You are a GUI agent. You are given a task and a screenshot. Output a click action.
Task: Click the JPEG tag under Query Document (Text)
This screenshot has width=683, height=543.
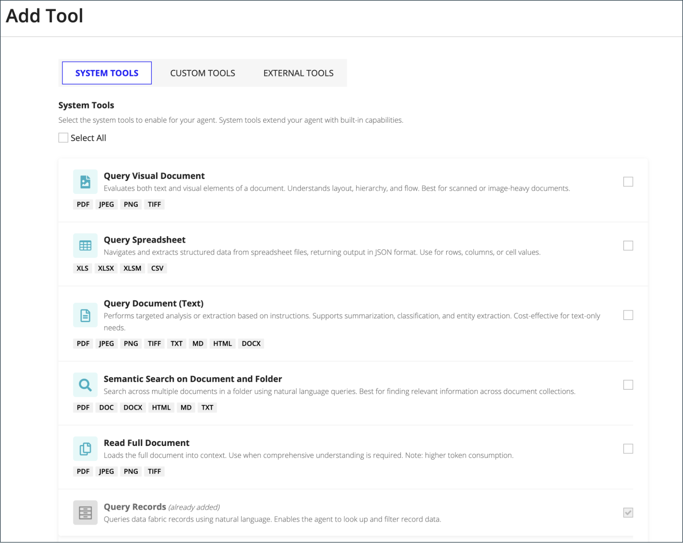pos(106,344)
